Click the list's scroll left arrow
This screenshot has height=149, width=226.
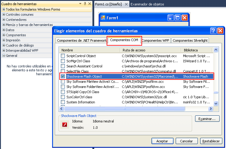coord(61,109)
